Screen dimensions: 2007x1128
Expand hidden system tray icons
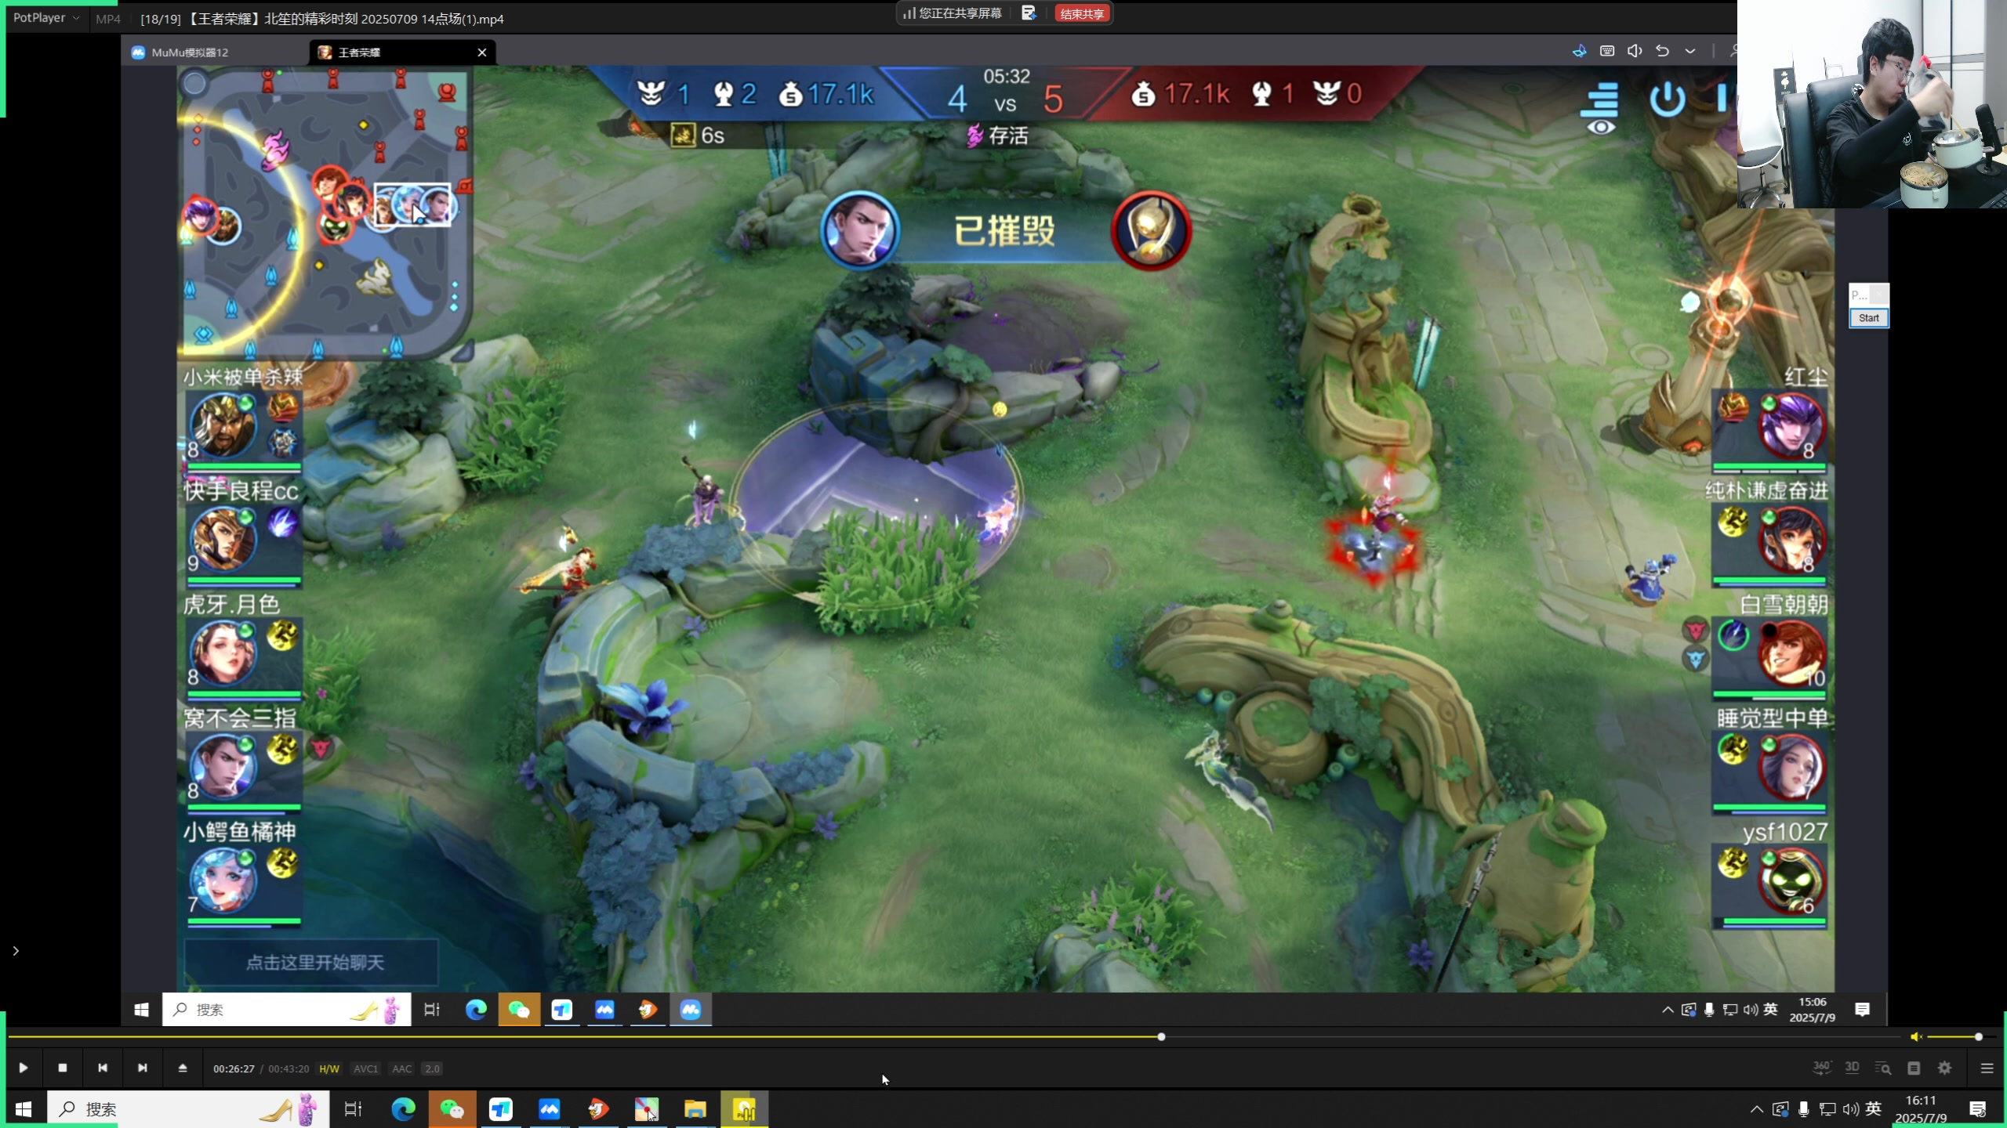[x=1756, y=1109]
